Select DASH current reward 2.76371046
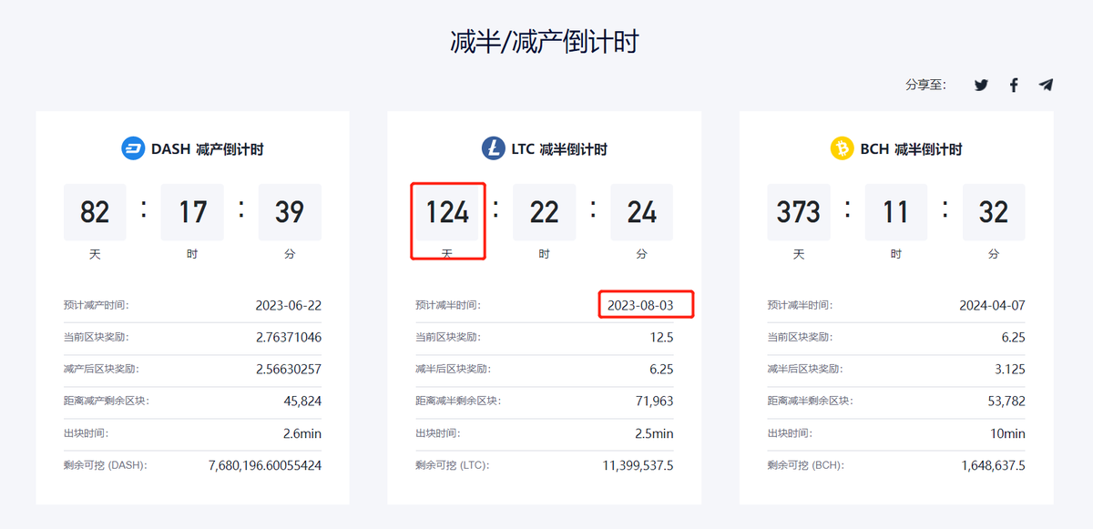Screen dimensions: 1093x529 click(x=289, y=338)
